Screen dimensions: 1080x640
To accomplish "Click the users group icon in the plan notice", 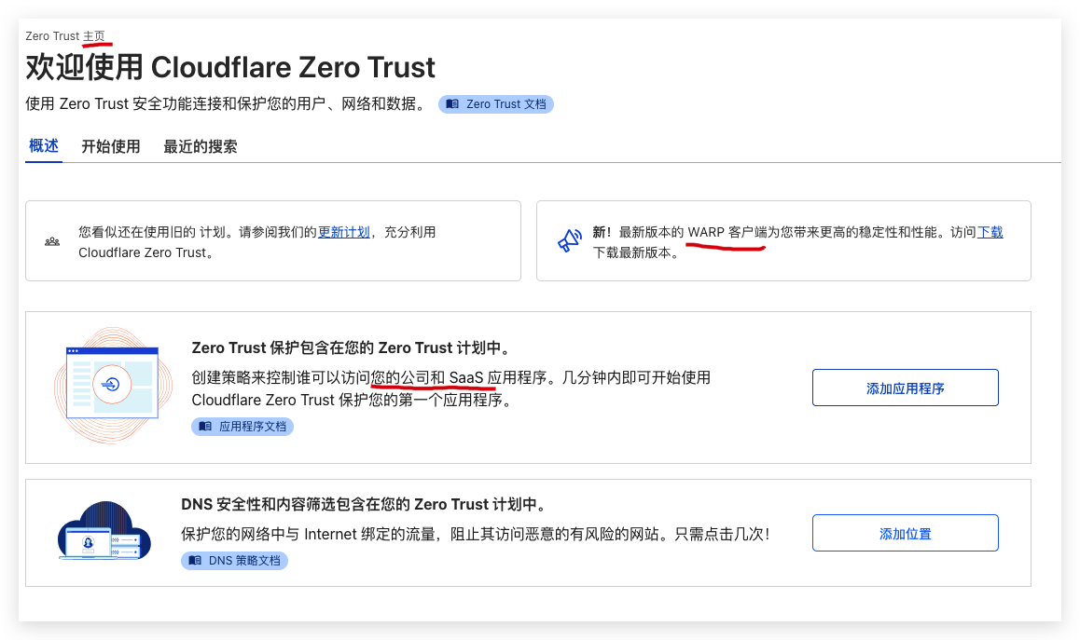I will [52, 241].
